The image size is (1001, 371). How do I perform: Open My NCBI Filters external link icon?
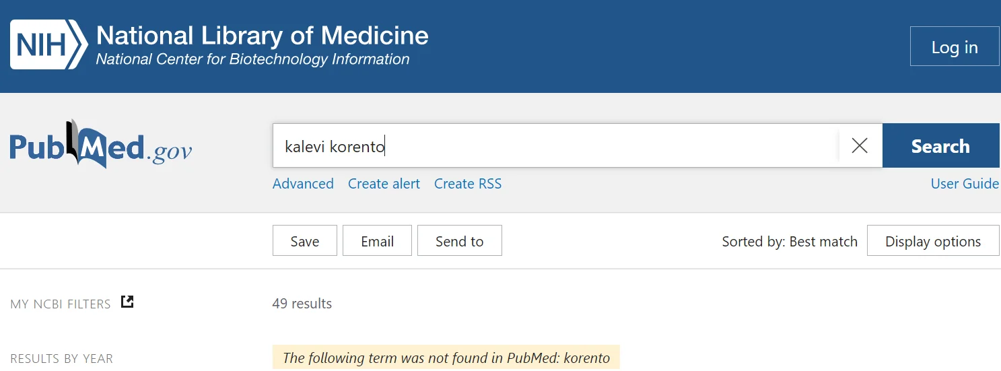(x=127, y=302)
